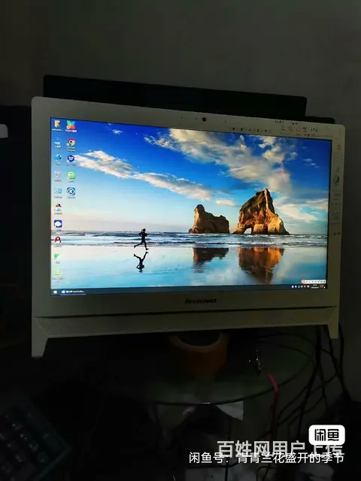This screenshot has width=361, height=481.
Task: Open the penguin with pirate hat icon
Action: pyautogui.click(x=58, y=209)
